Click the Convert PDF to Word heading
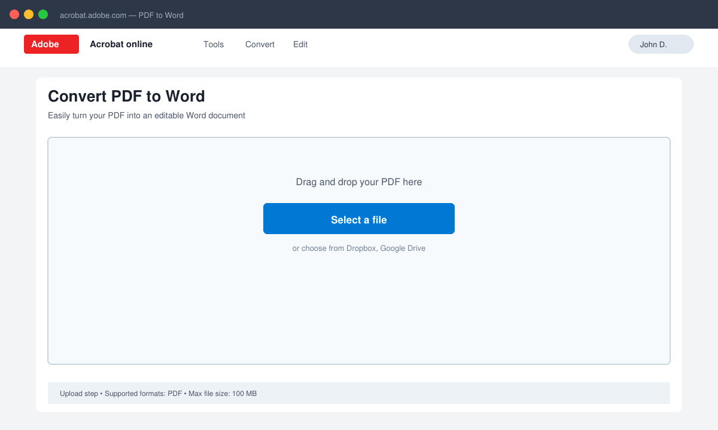Viewport: 718px width, 430px height. coord(126,96)
